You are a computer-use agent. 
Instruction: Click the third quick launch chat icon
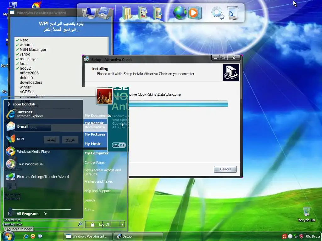tap(40, 236)
